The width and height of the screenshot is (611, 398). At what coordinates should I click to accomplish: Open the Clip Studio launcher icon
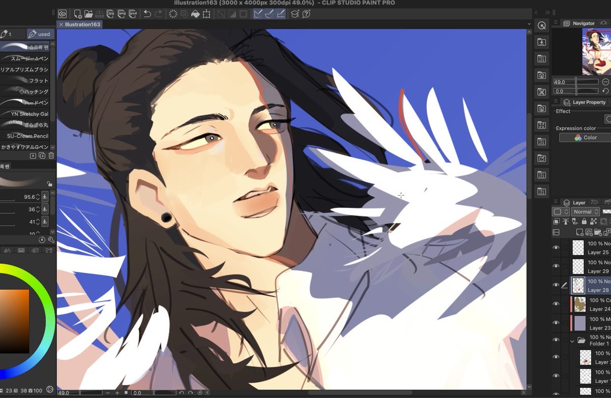62,14
